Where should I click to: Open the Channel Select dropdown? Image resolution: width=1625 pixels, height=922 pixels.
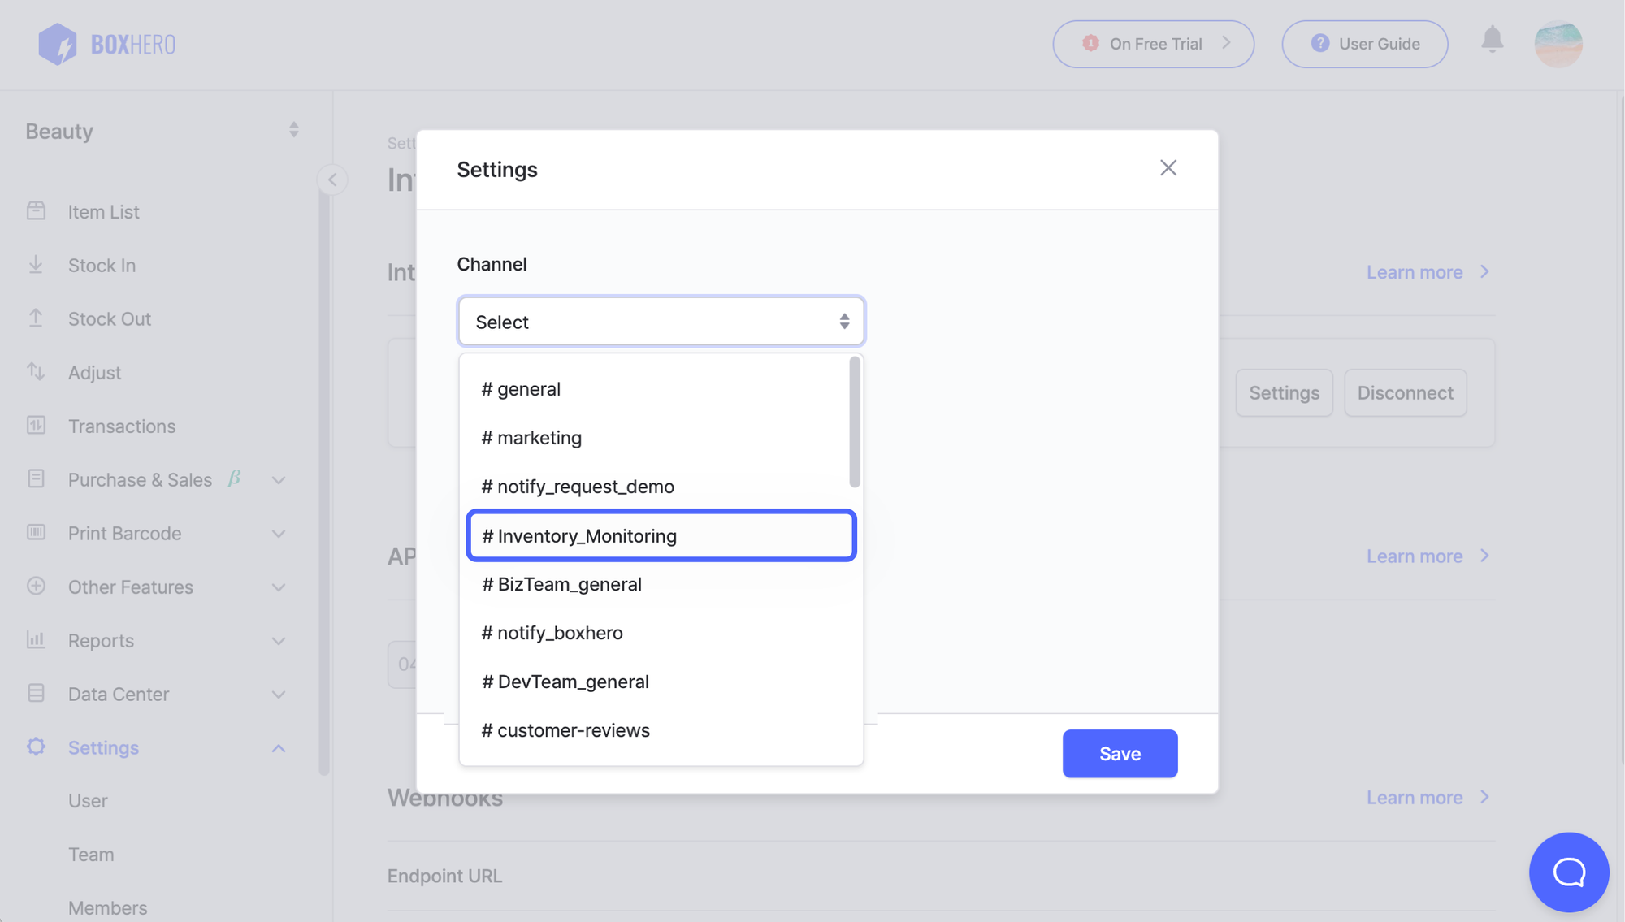(661, 322)
